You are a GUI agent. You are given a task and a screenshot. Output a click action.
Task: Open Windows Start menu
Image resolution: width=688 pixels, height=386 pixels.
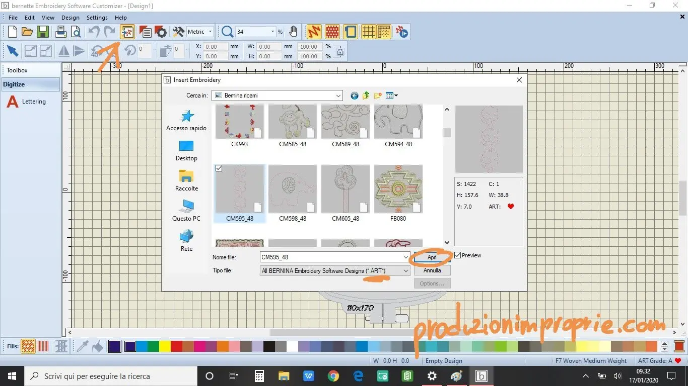click(x=11, y=376)
